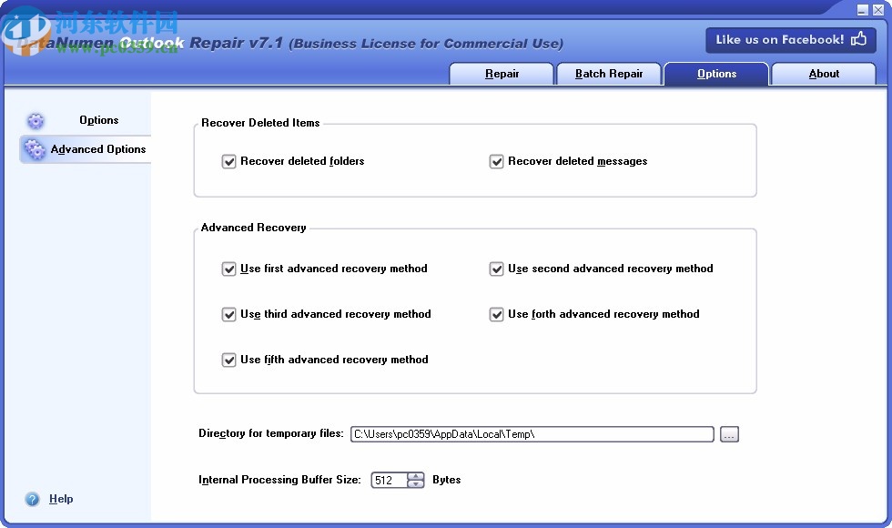Open the Repair tab
Viewport: 892px width, 528px height.
(502, 74)
